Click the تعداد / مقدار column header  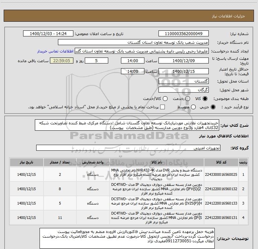point(60,162)
